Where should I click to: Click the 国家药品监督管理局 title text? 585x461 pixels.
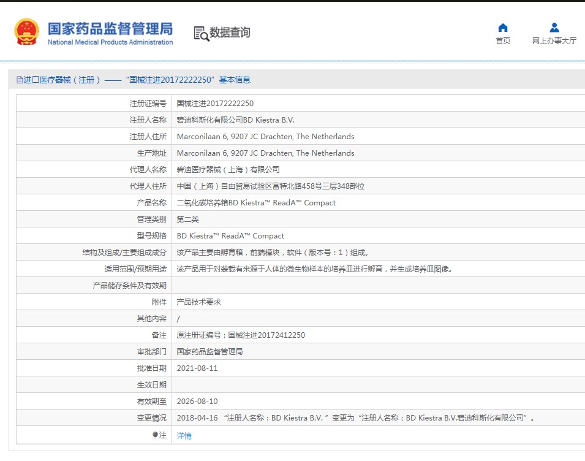[110, 29]
